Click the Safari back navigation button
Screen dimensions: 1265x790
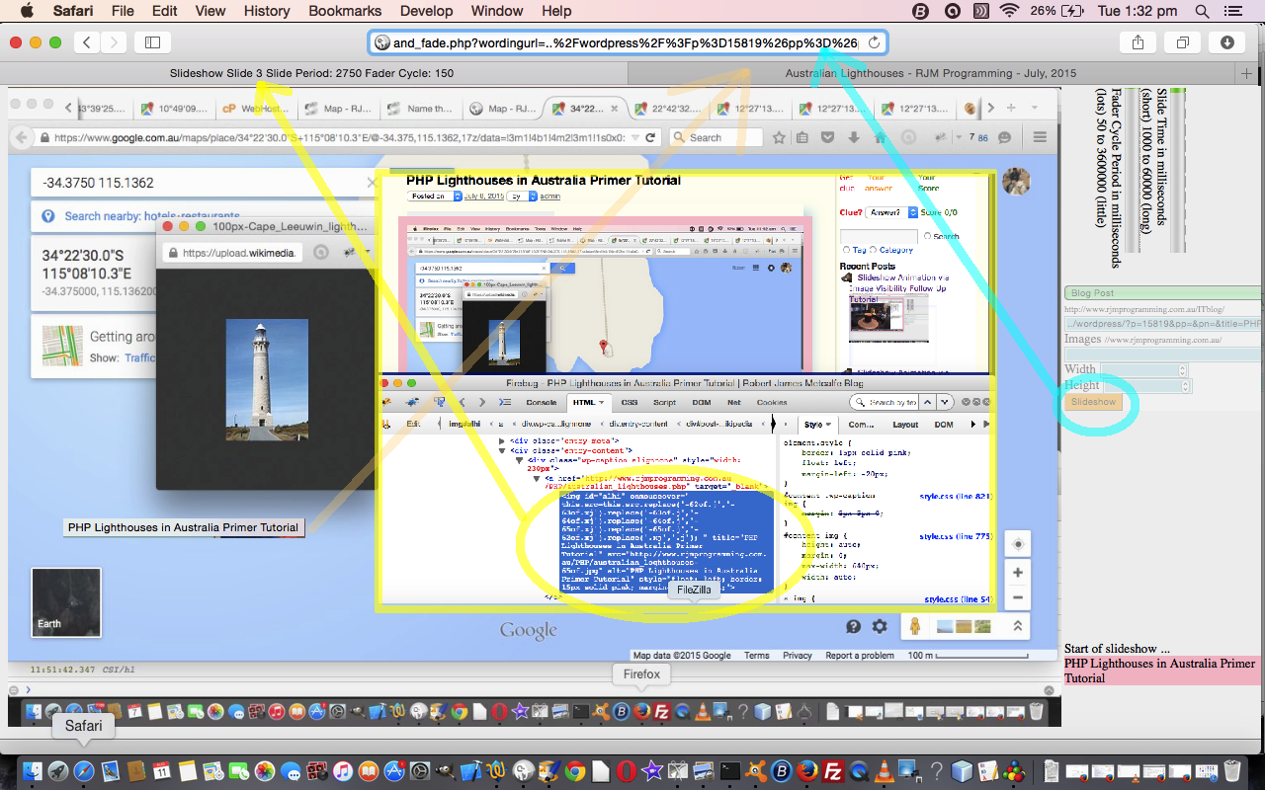tap(88, 42)
